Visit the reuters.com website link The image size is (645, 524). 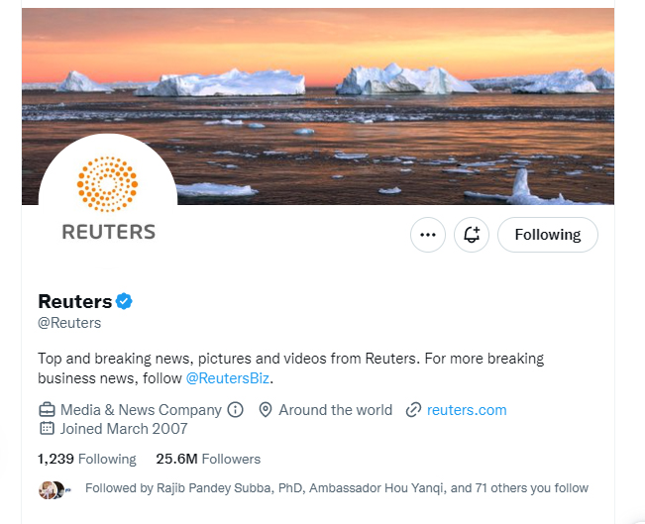pyautogui.click(x=467, y=410)
